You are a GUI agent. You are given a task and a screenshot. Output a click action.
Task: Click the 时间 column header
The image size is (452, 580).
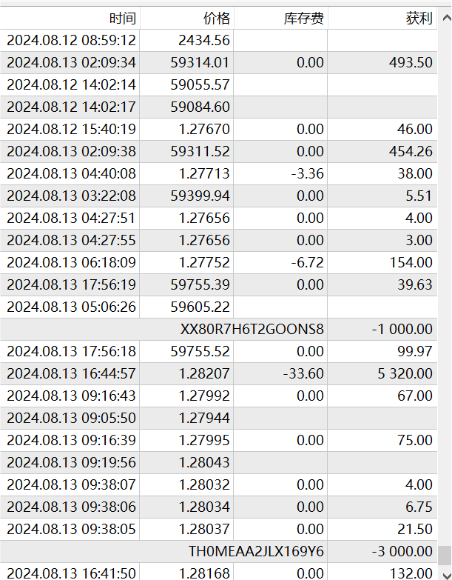[122, 19]
